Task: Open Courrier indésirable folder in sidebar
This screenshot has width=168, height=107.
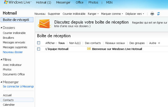Action: [14, 33]
